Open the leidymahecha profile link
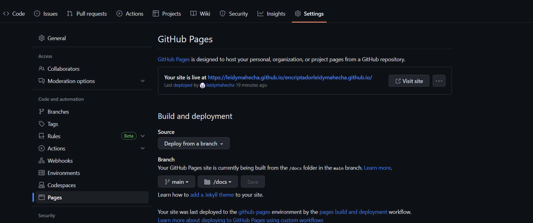Viewport: 533px width, 223px height. point(220,85)
